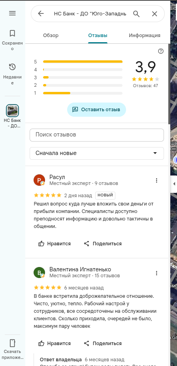Like Расул's review
This screenshot has width=177, height=366.
click(x=55, y=244)
